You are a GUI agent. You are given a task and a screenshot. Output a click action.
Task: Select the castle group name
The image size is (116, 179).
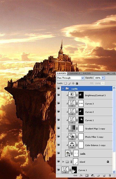tap(75, 89)
